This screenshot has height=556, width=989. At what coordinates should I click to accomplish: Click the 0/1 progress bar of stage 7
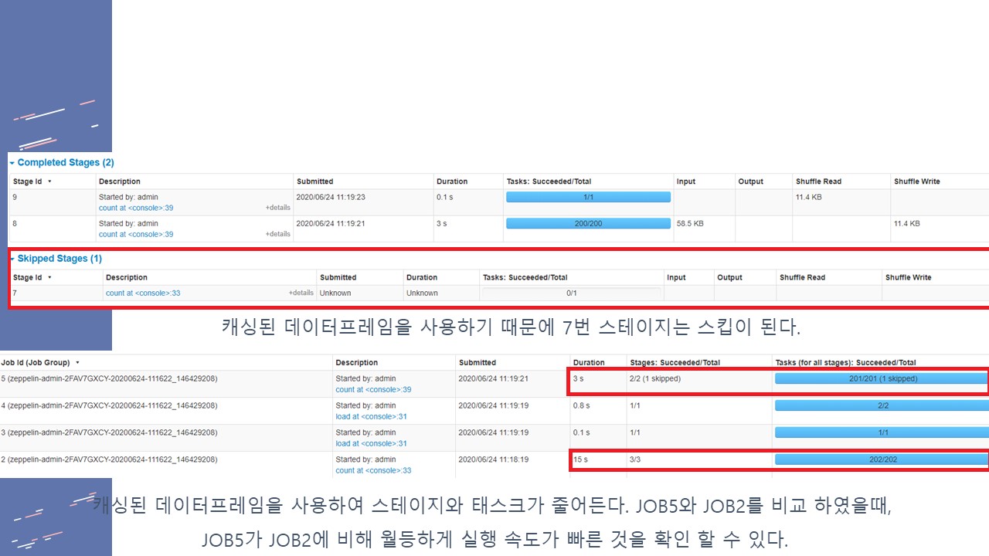571,293
